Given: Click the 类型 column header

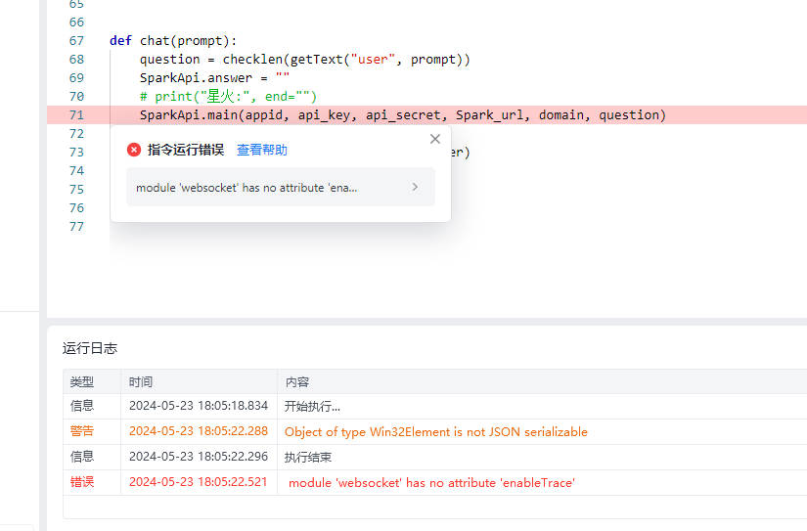Looking at the screenshot, I should [x=82, y=381].
